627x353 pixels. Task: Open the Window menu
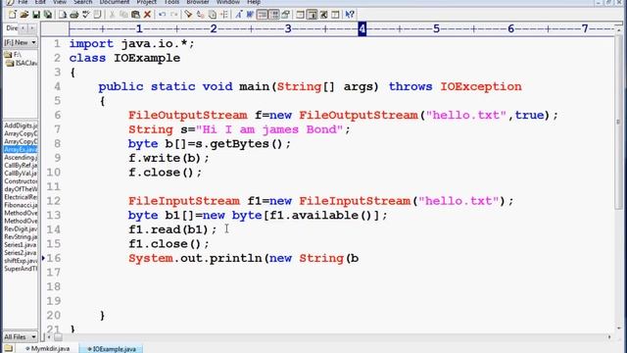(228, 2)
